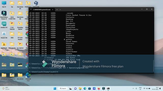The image size is (163, 91).
Task: Open the battery tray icon
Action: (x=150, y=88)
